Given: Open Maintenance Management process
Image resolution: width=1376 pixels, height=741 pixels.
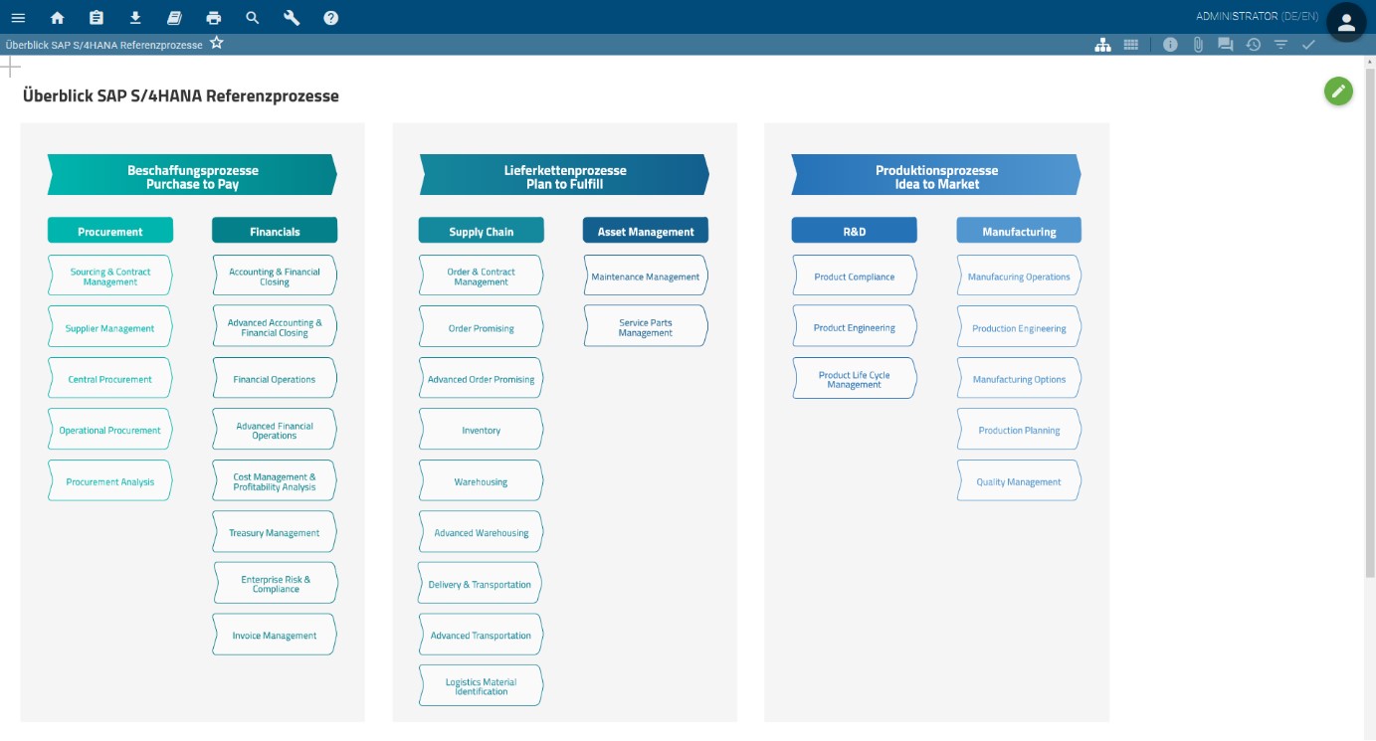Looking at the screenshot, I should click(646, 276).
